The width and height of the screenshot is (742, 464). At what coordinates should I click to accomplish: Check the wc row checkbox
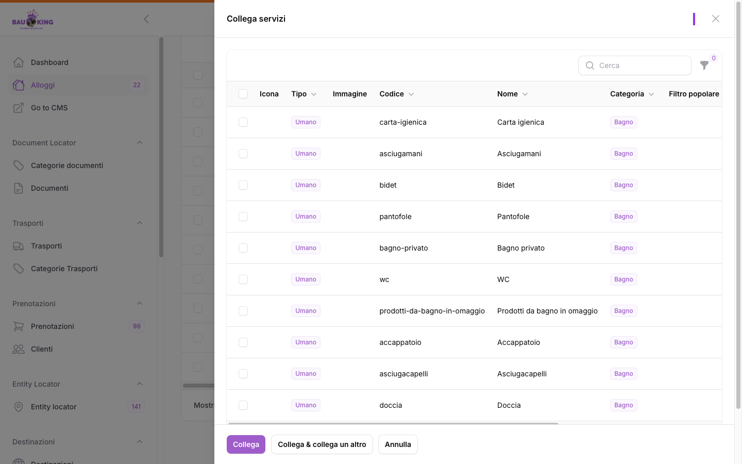243,279
